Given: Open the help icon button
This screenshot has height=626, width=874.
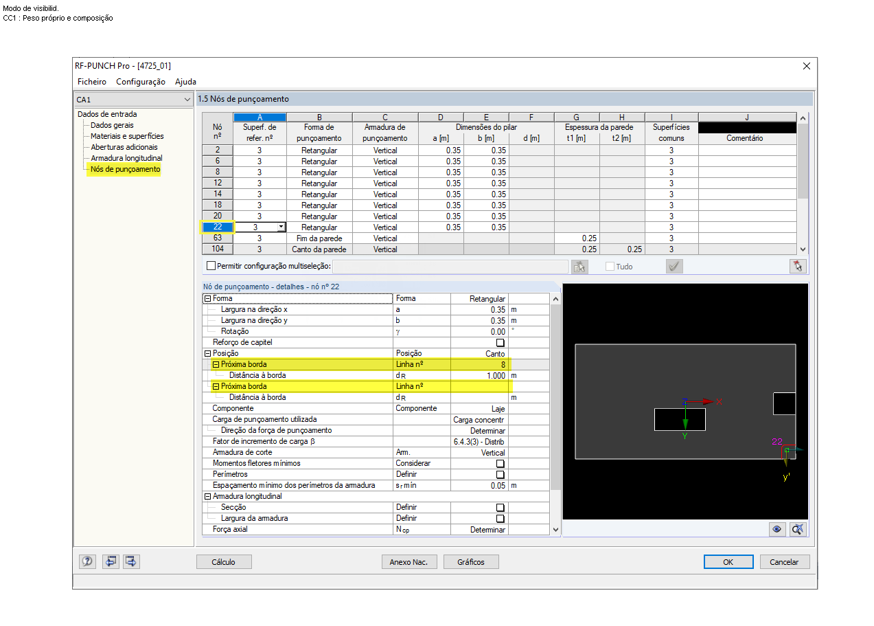Looking at the screenshot, I should (x=87, y=561).
